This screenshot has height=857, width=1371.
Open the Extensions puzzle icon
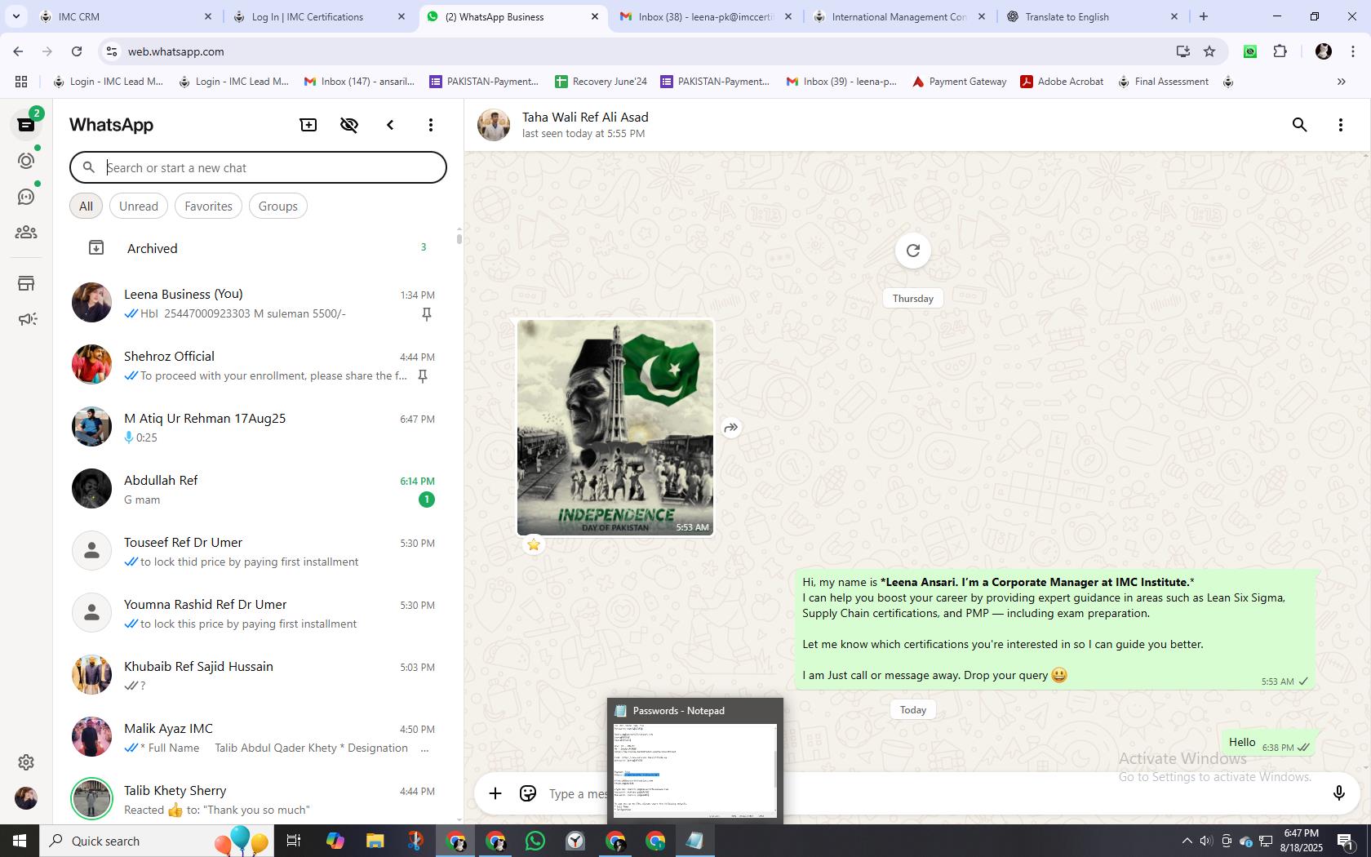(1280, 51)
